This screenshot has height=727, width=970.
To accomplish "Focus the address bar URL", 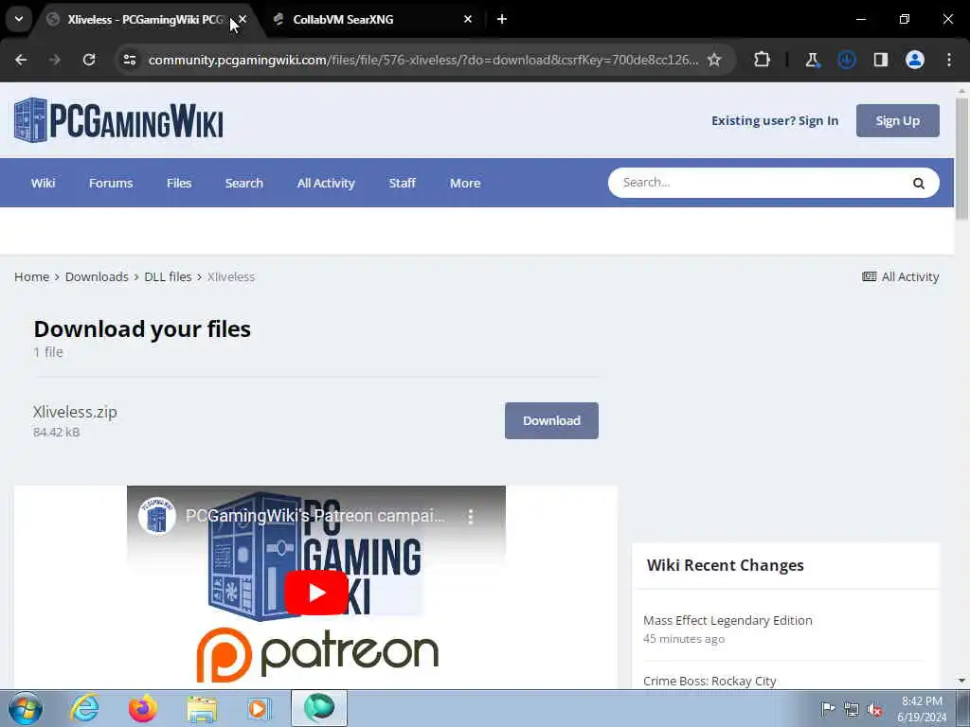I will [423, 60].
